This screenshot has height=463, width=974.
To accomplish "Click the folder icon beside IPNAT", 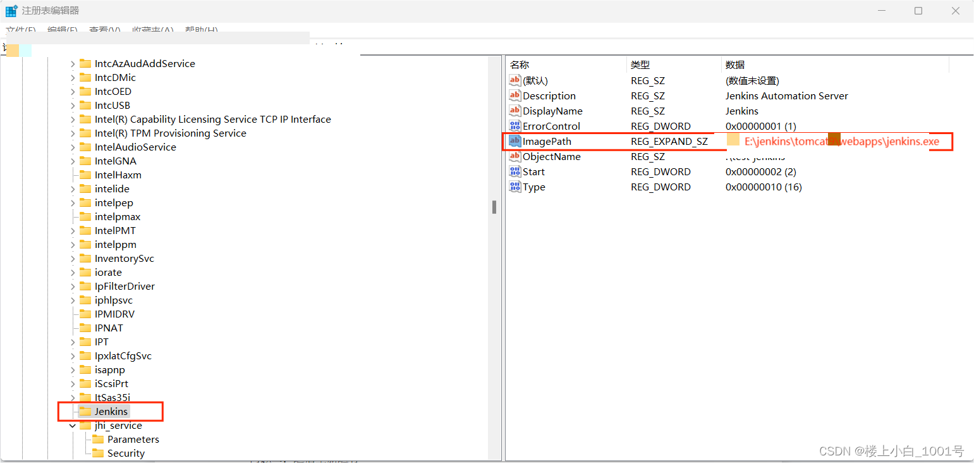I will click(85, 328).
